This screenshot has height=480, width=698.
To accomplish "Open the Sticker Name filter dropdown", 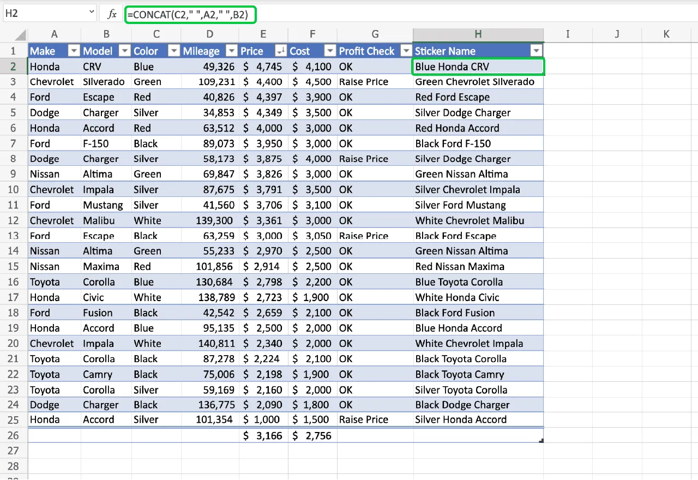I will coord(537,51).
